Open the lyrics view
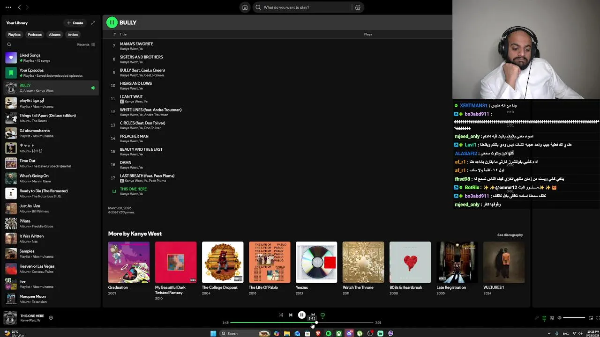600x337 pixels. [x=537, y=318]
